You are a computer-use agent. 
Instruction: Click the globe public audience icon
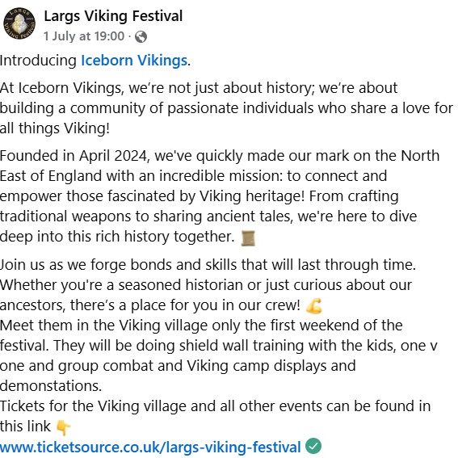tap(141, 37)
